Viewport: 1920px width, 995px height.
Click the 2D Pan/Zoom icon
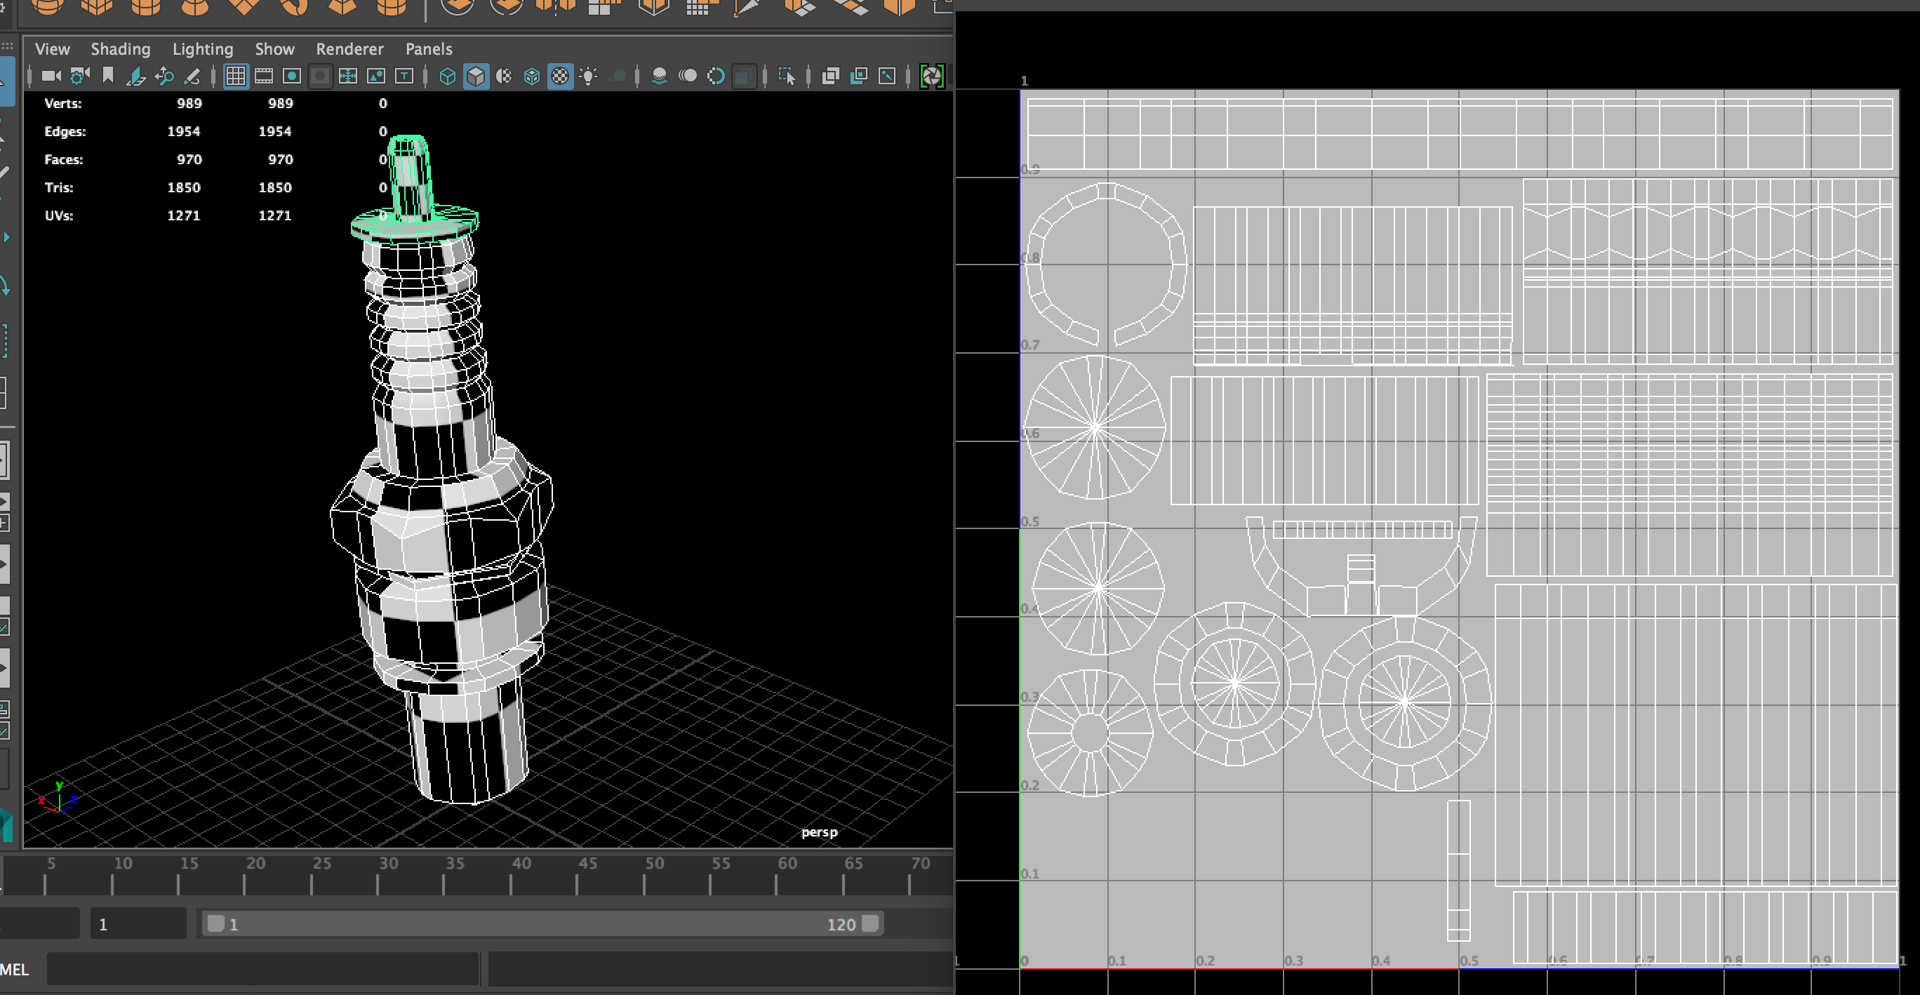coord(165,76)
